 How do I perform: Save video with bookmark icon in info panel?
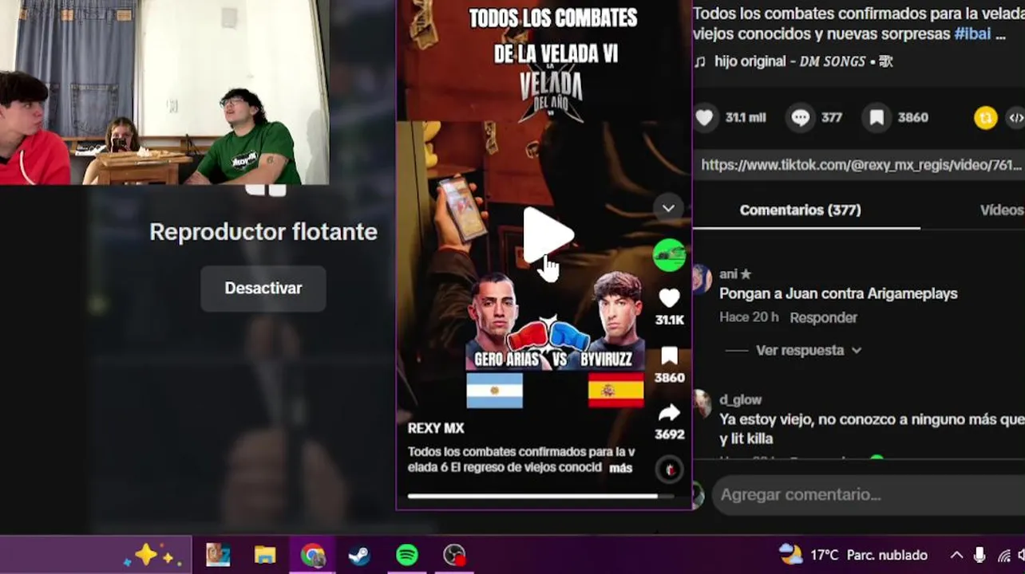point(877,118)
